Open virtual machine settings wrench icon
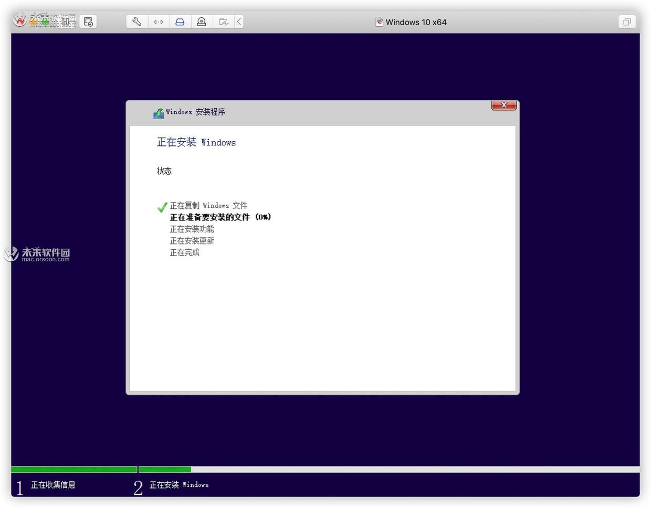This screenshot has height=508, width=651. 137,22
